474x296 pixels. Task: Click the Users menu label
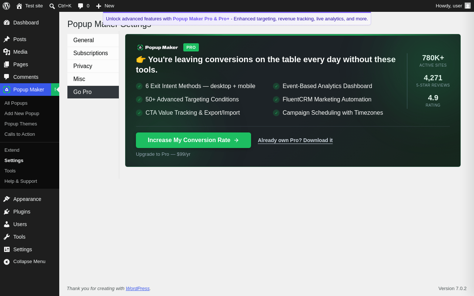point(20,224)
